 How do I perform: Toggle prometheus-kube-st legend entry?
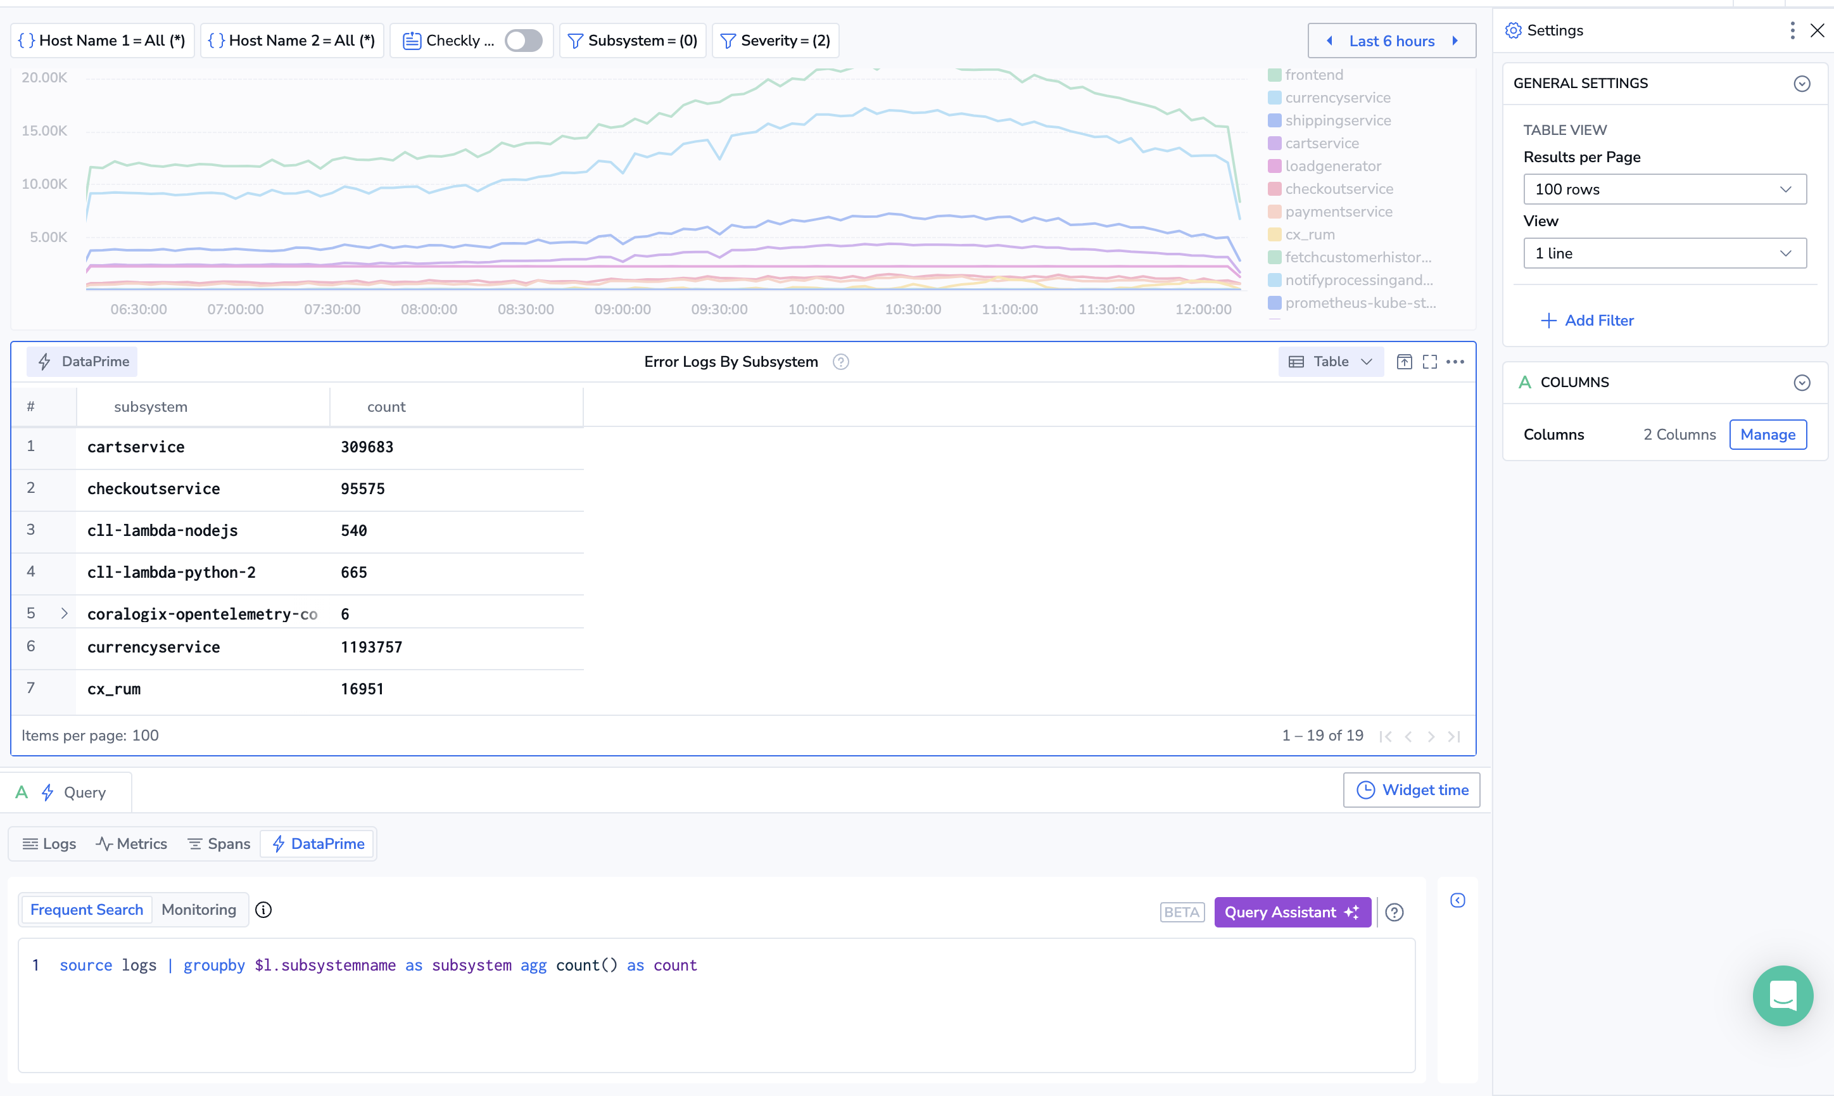pos(1352,303)
